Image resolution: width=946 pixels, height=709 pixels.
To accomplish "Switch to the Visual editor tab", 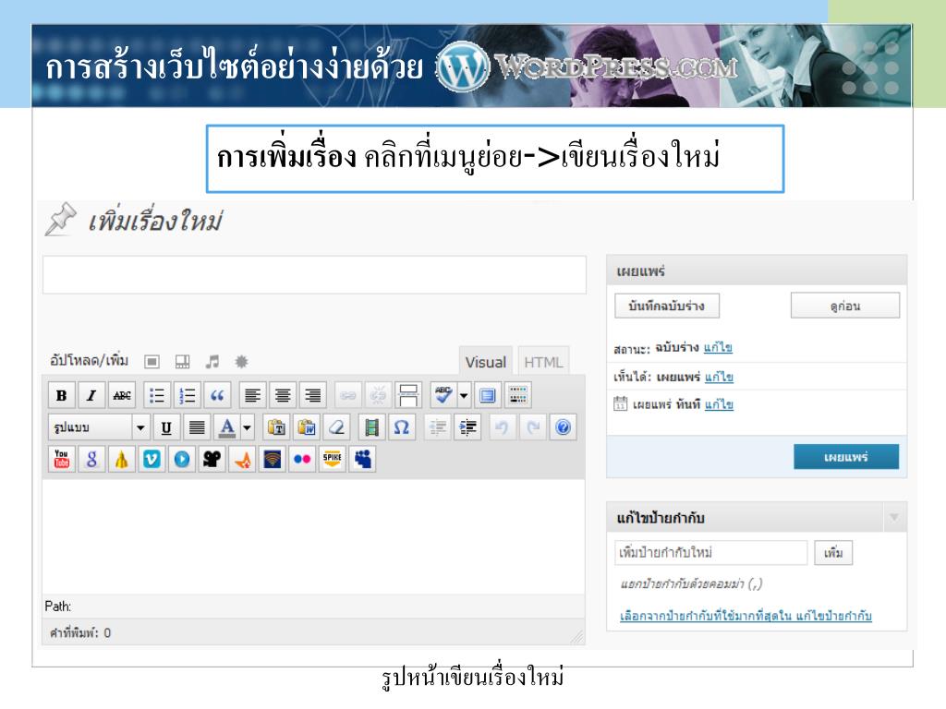I will click(486, 362).
